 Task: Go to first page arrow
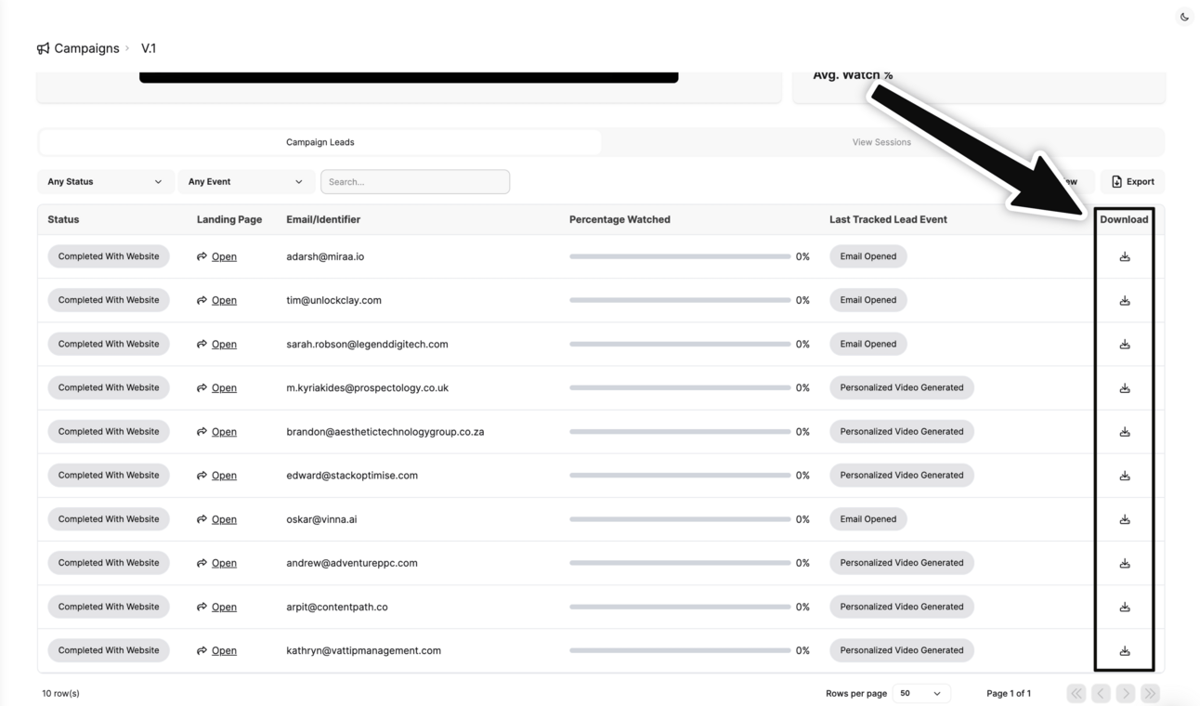point(1076,693)
